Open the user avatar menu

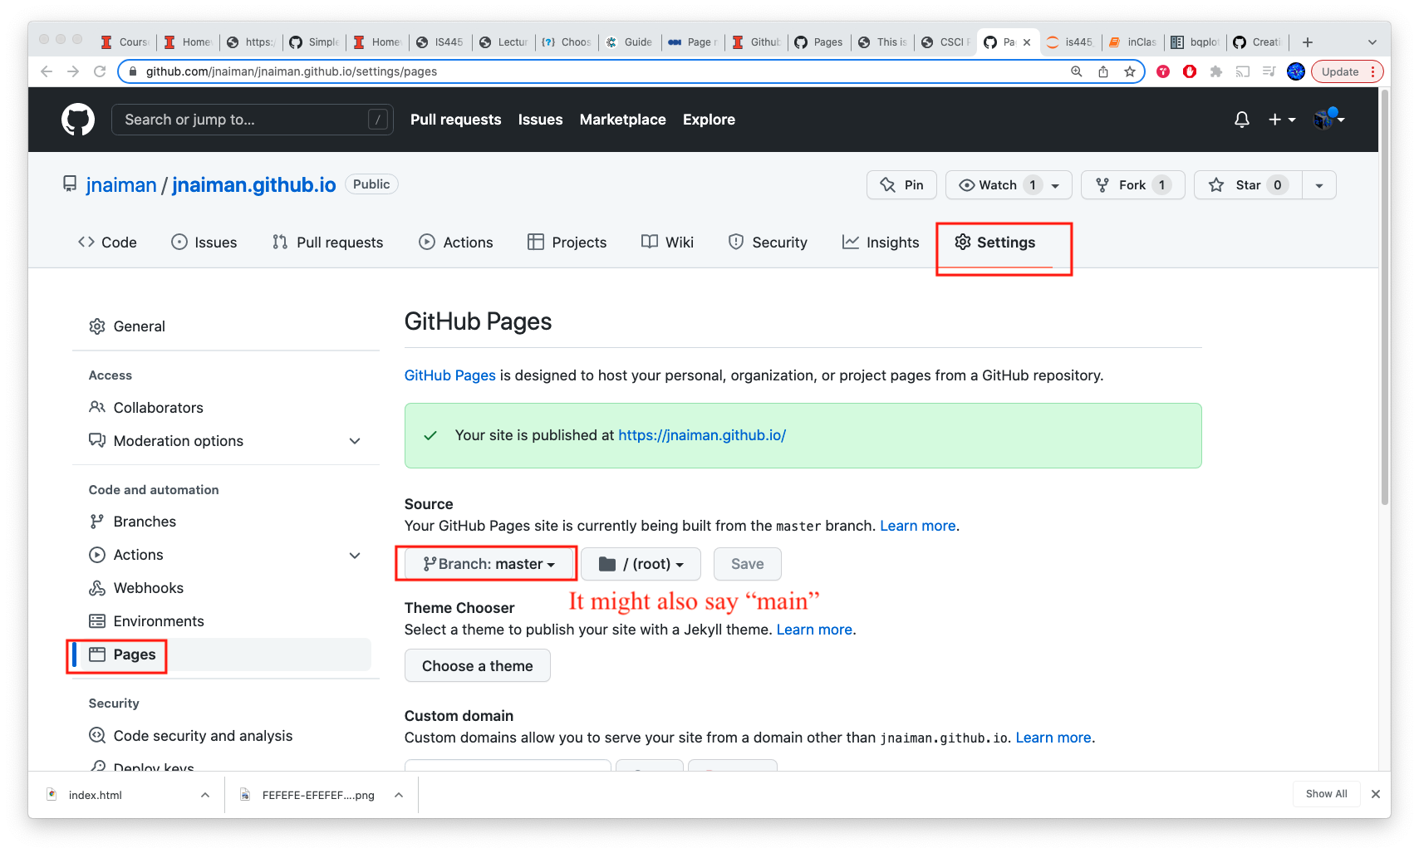coord(1328,119)
